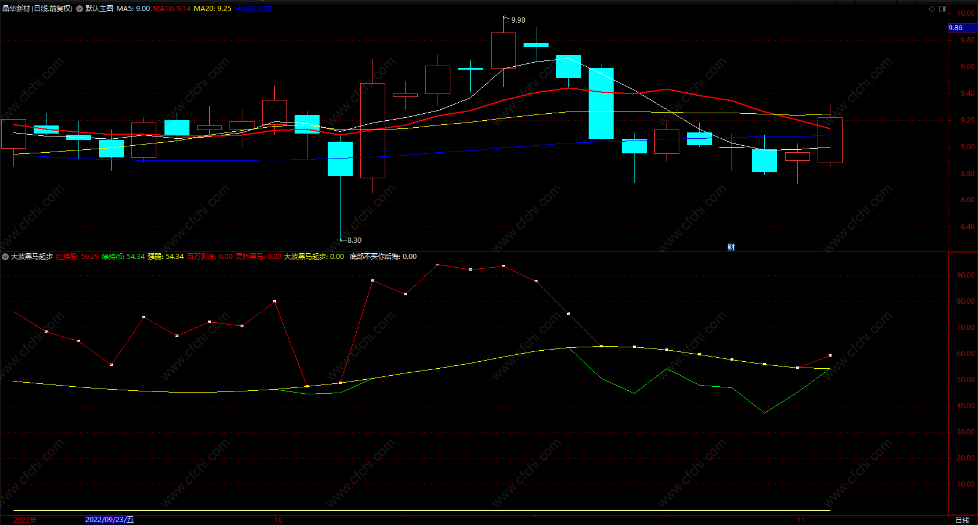Click the 2022年 year label on time axis
This screenshot has width=978, height=525.
(x=25, y=520)
